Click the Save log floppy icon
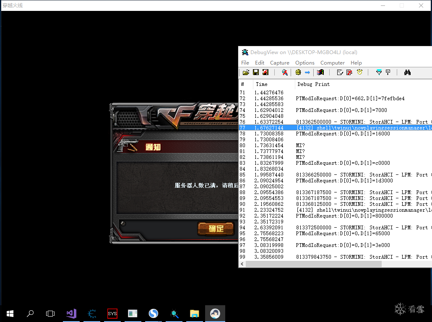The width and height of the screenshot is (432, 322). pos(256,73)
